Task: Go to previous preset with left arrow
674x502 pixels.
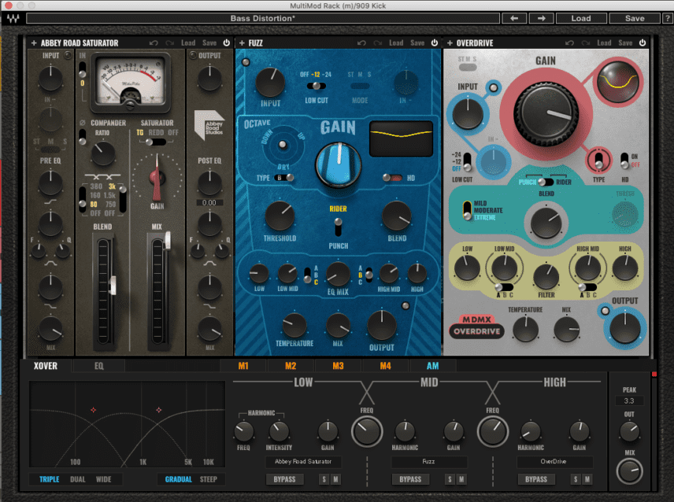Action: 513,18
